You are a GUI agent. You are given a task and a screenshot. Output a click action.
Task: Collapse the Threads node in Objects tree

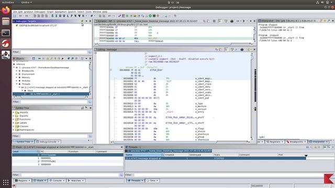[17, 84]
